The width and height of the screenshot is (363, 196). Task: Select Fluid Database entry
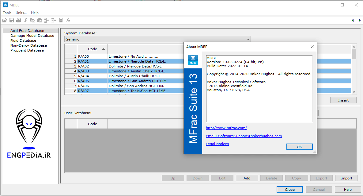click(x=23, y=40)
